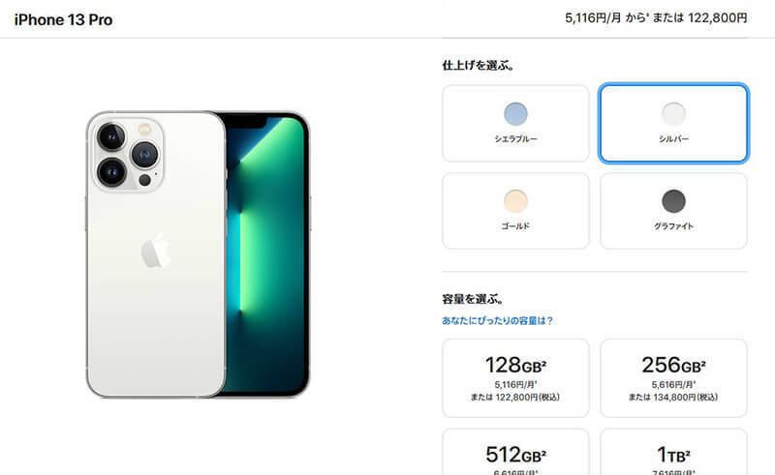Click the Apple logo on the phone
775x475 pixels.
(156, 252)
